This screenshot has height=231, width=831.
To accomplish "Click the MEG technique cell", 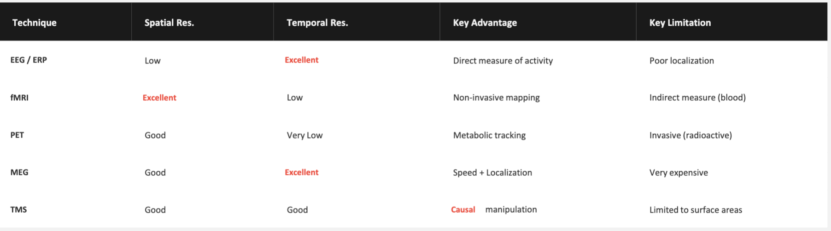I will pyautogui.click(x=19, y=172).
